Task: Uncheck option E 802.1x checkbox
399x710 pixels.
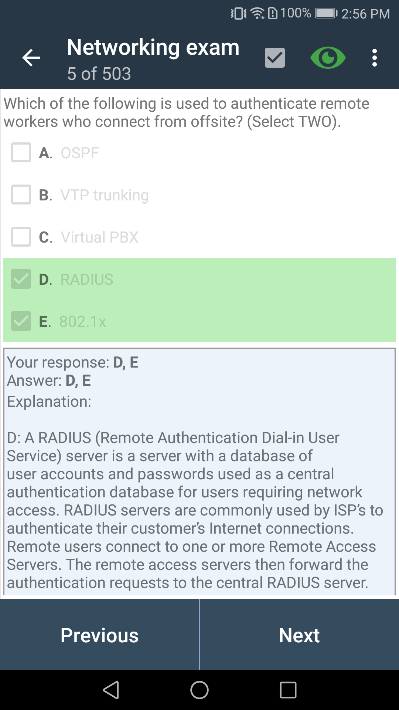Action: pos(21,321)
